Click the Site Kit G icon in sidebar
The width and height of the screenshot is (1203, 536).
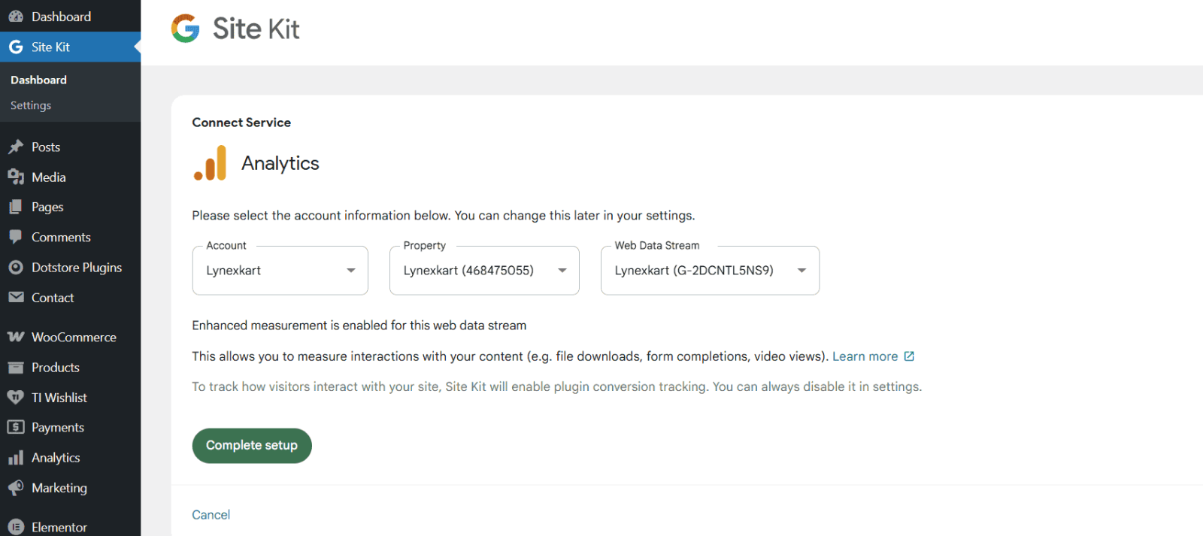click(x=16, y=47)
